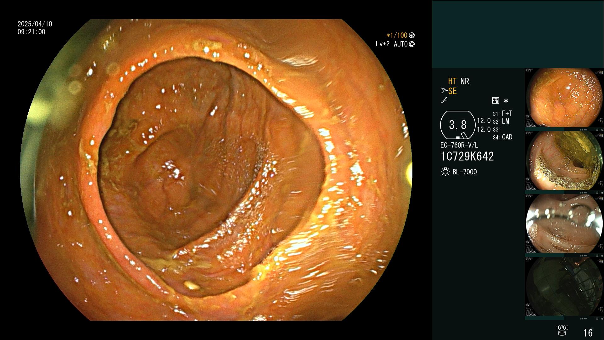
Task: Click the empty S3: switch assignment
Action: pos(496,130)
